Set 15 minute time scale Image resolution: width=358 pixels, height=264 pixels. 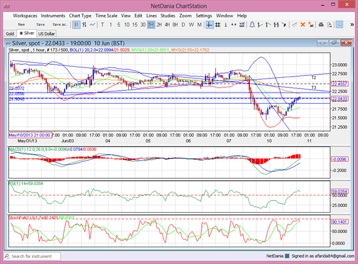135,25
